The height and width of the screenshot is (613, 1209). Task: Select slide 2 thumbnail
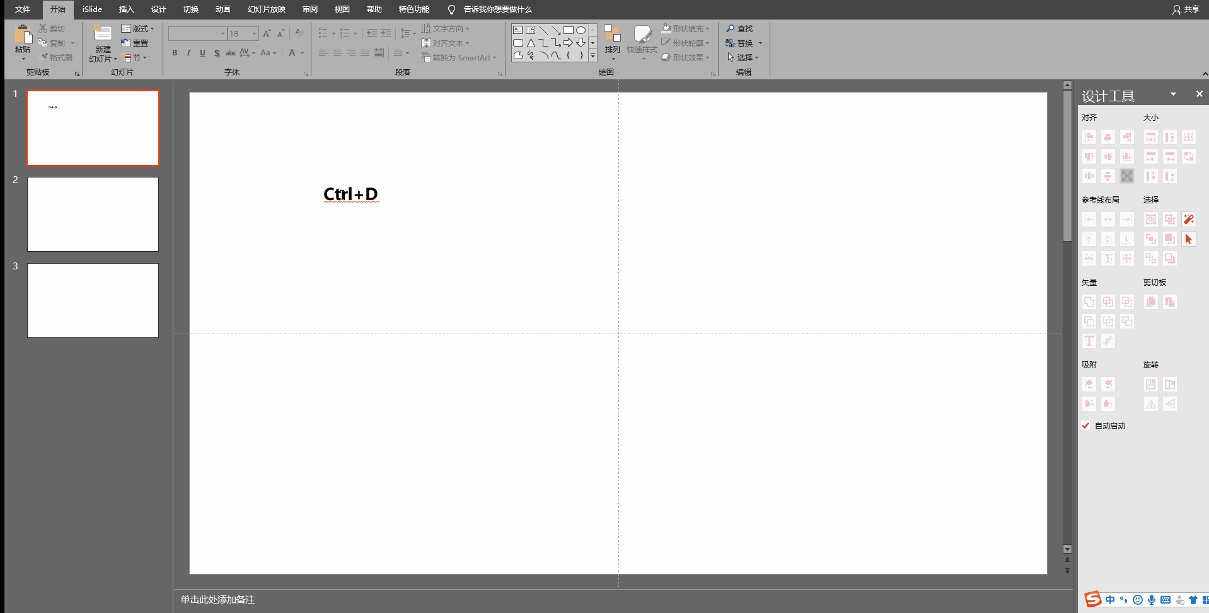tap(93, 214)
